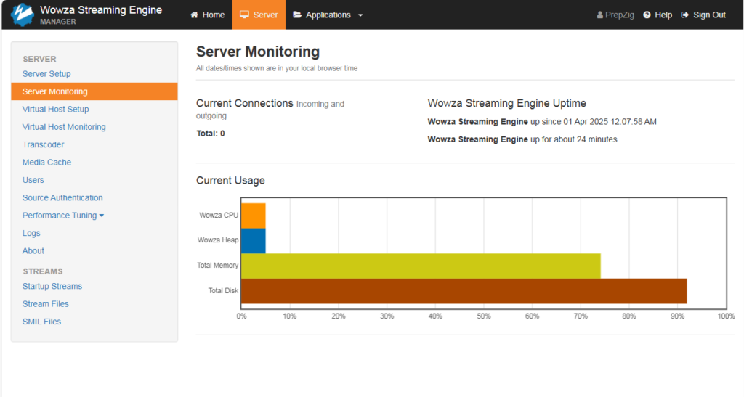The height and width of the screenshot is (397, 744).
Task: Open the Users page
Action: (x=33, y=180)
